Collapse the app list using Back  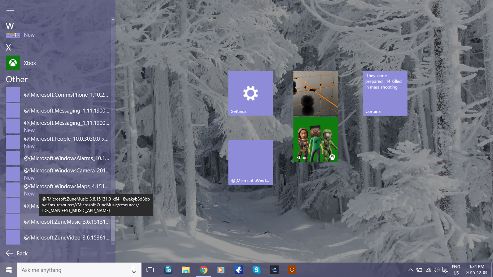(17, 253)
